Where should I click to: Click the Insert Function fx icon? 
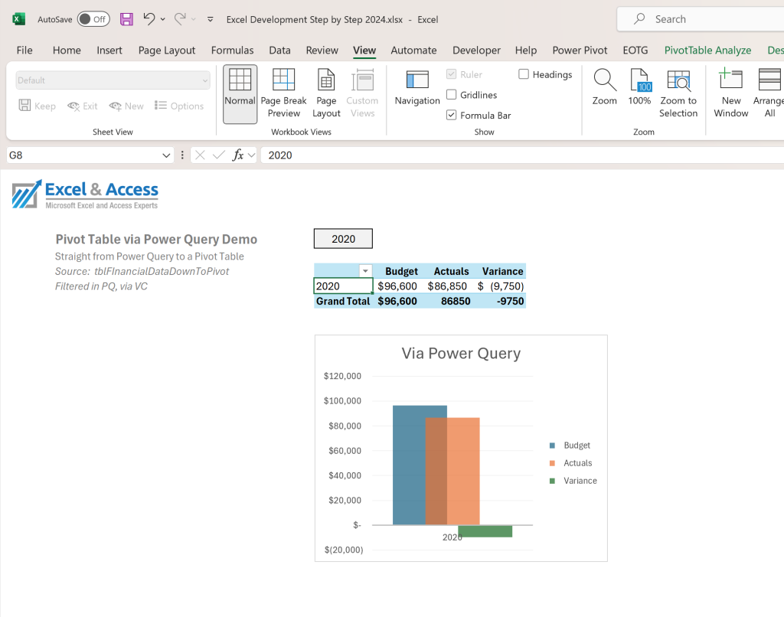[x=238, y=155]
